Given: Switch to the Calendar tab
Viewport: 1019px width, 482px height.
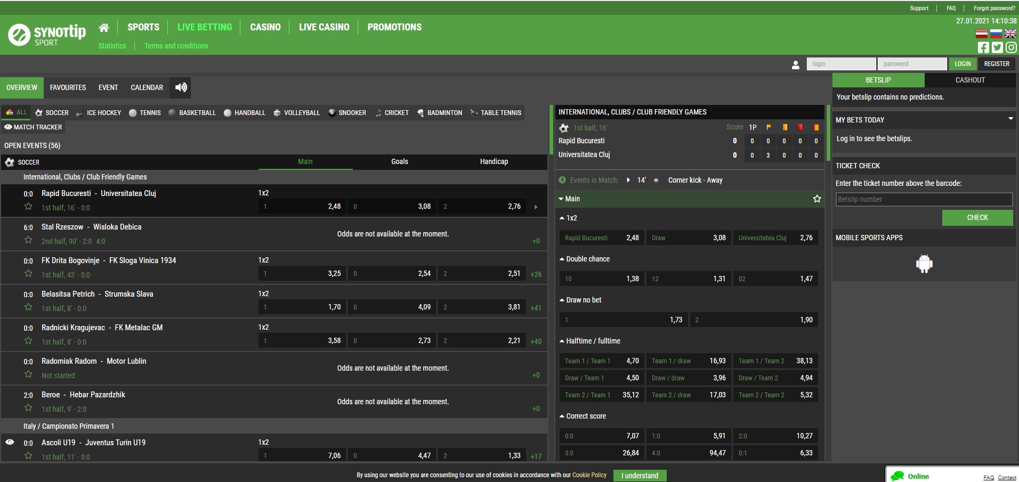Looking at the screenshot, I should coord(147,87).
